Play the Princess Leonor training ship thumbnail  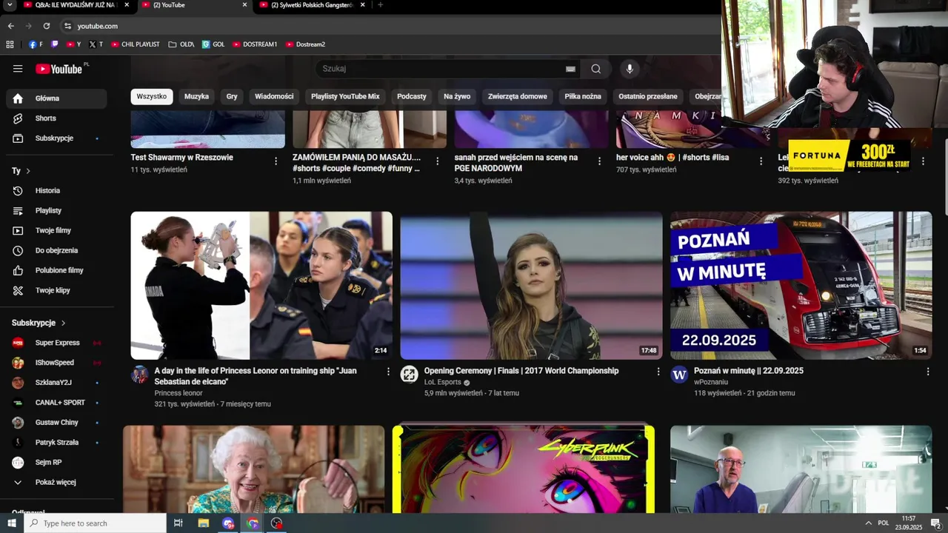pyautogui.click(x=261, y=286)
